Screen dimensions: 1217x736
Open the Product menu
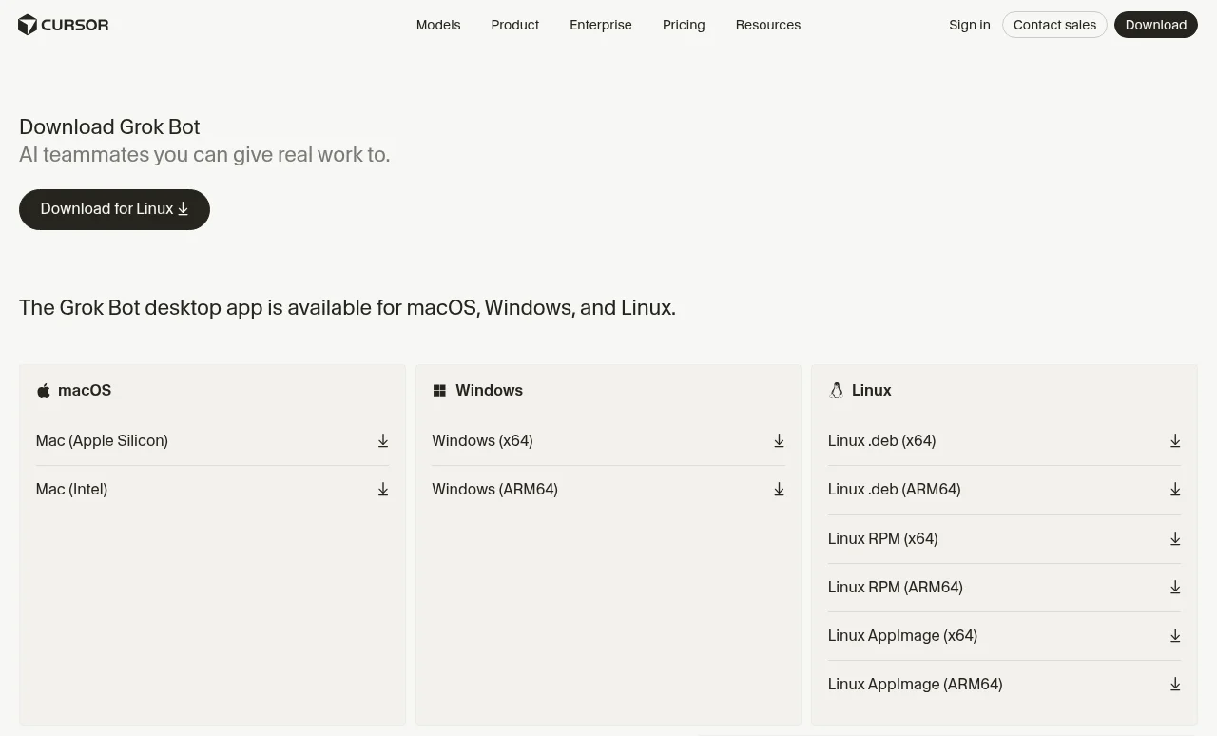tap(515, 25)
